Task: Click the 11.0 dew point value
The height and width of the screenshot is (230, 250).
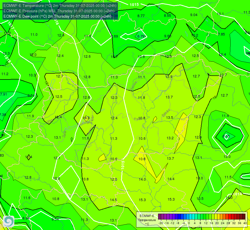Action: [34, 34]
